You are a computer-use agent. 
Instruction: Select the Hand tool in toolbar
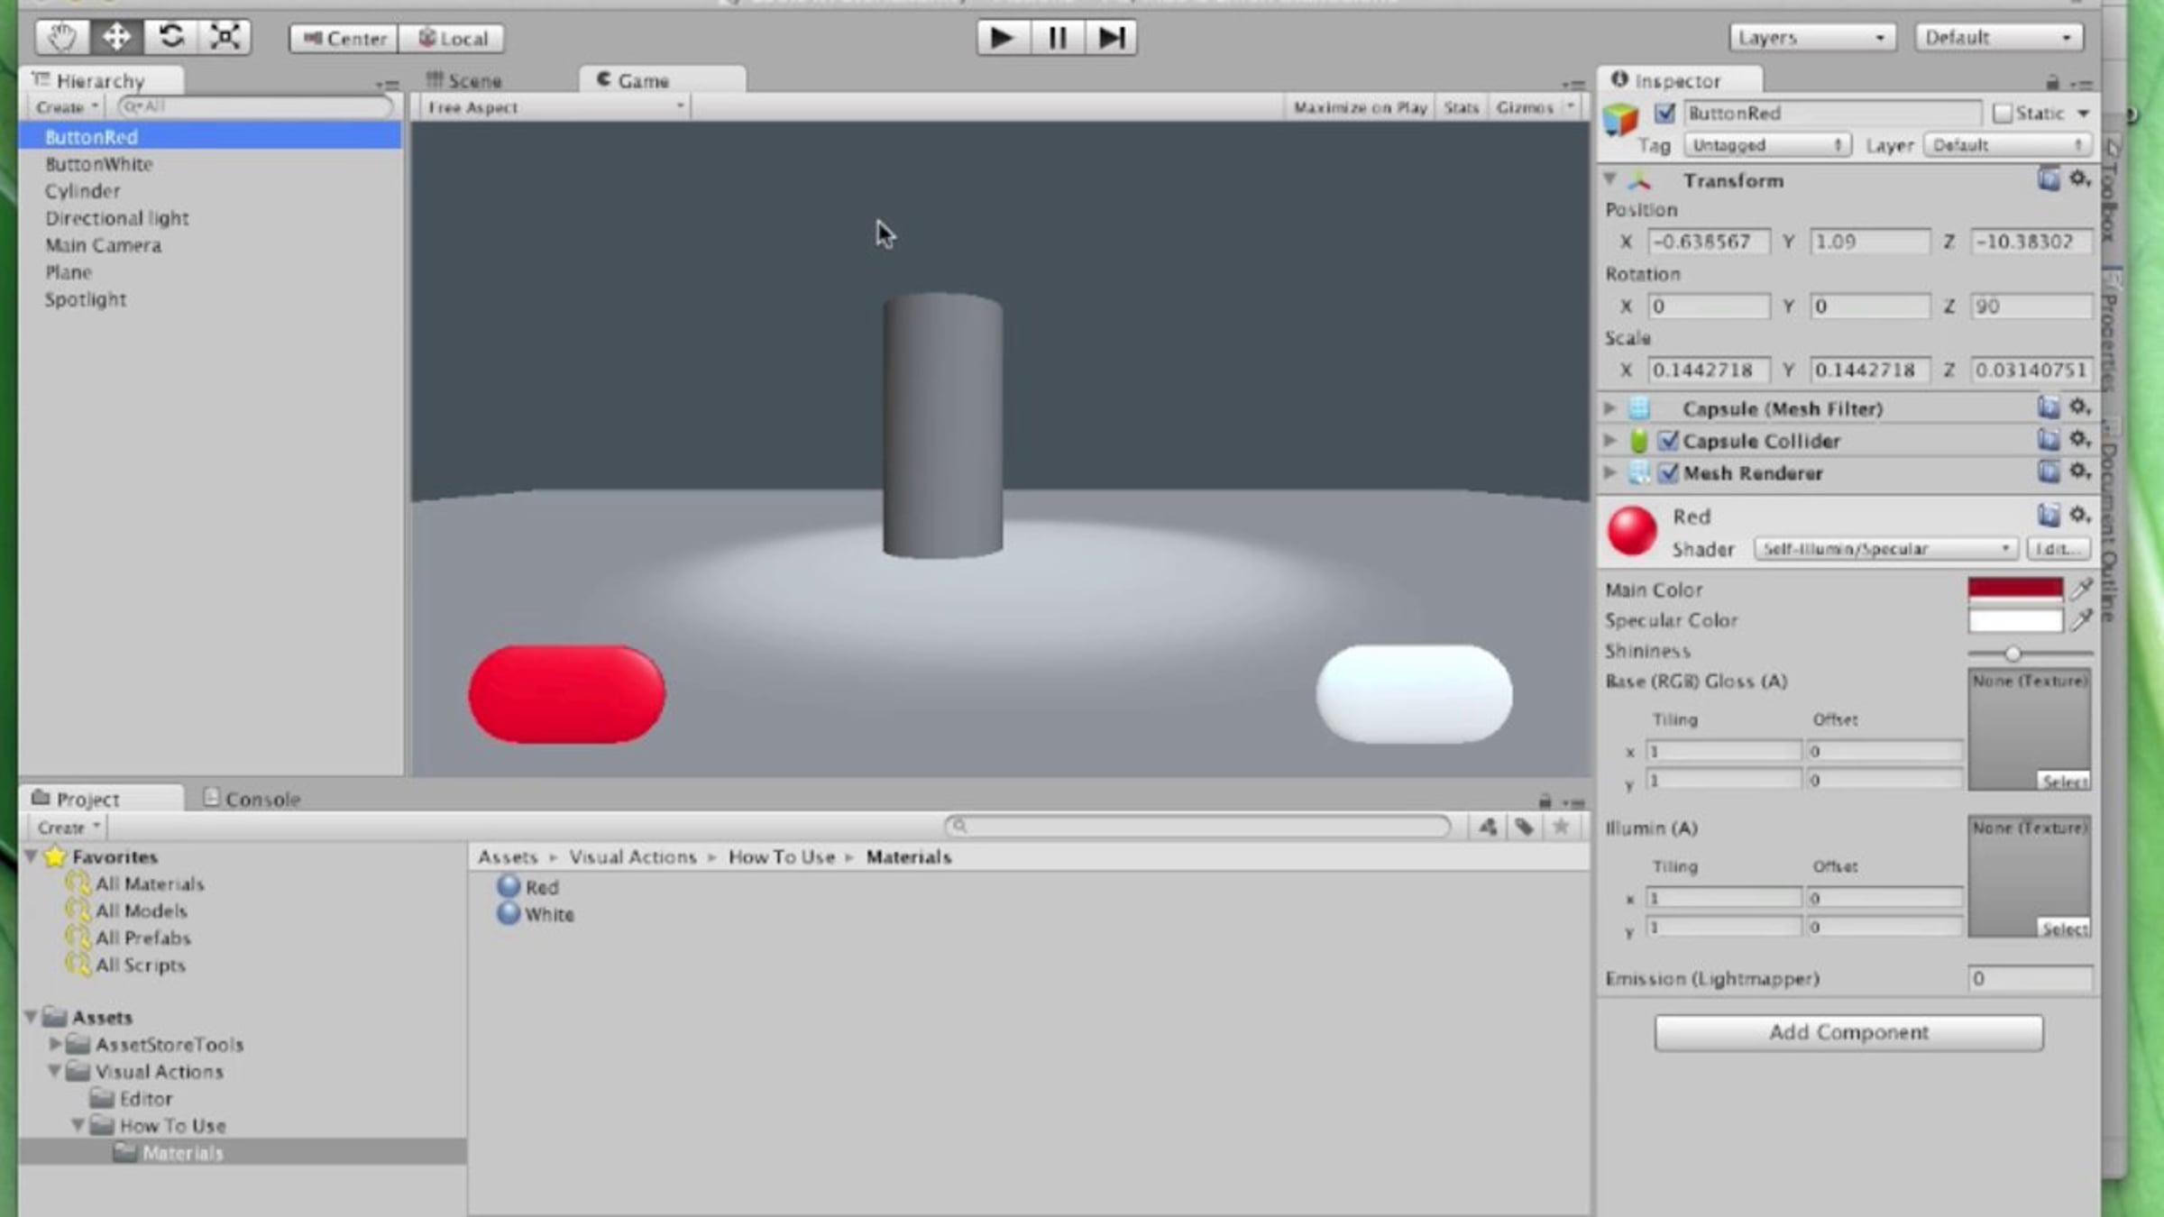[62, 37]
